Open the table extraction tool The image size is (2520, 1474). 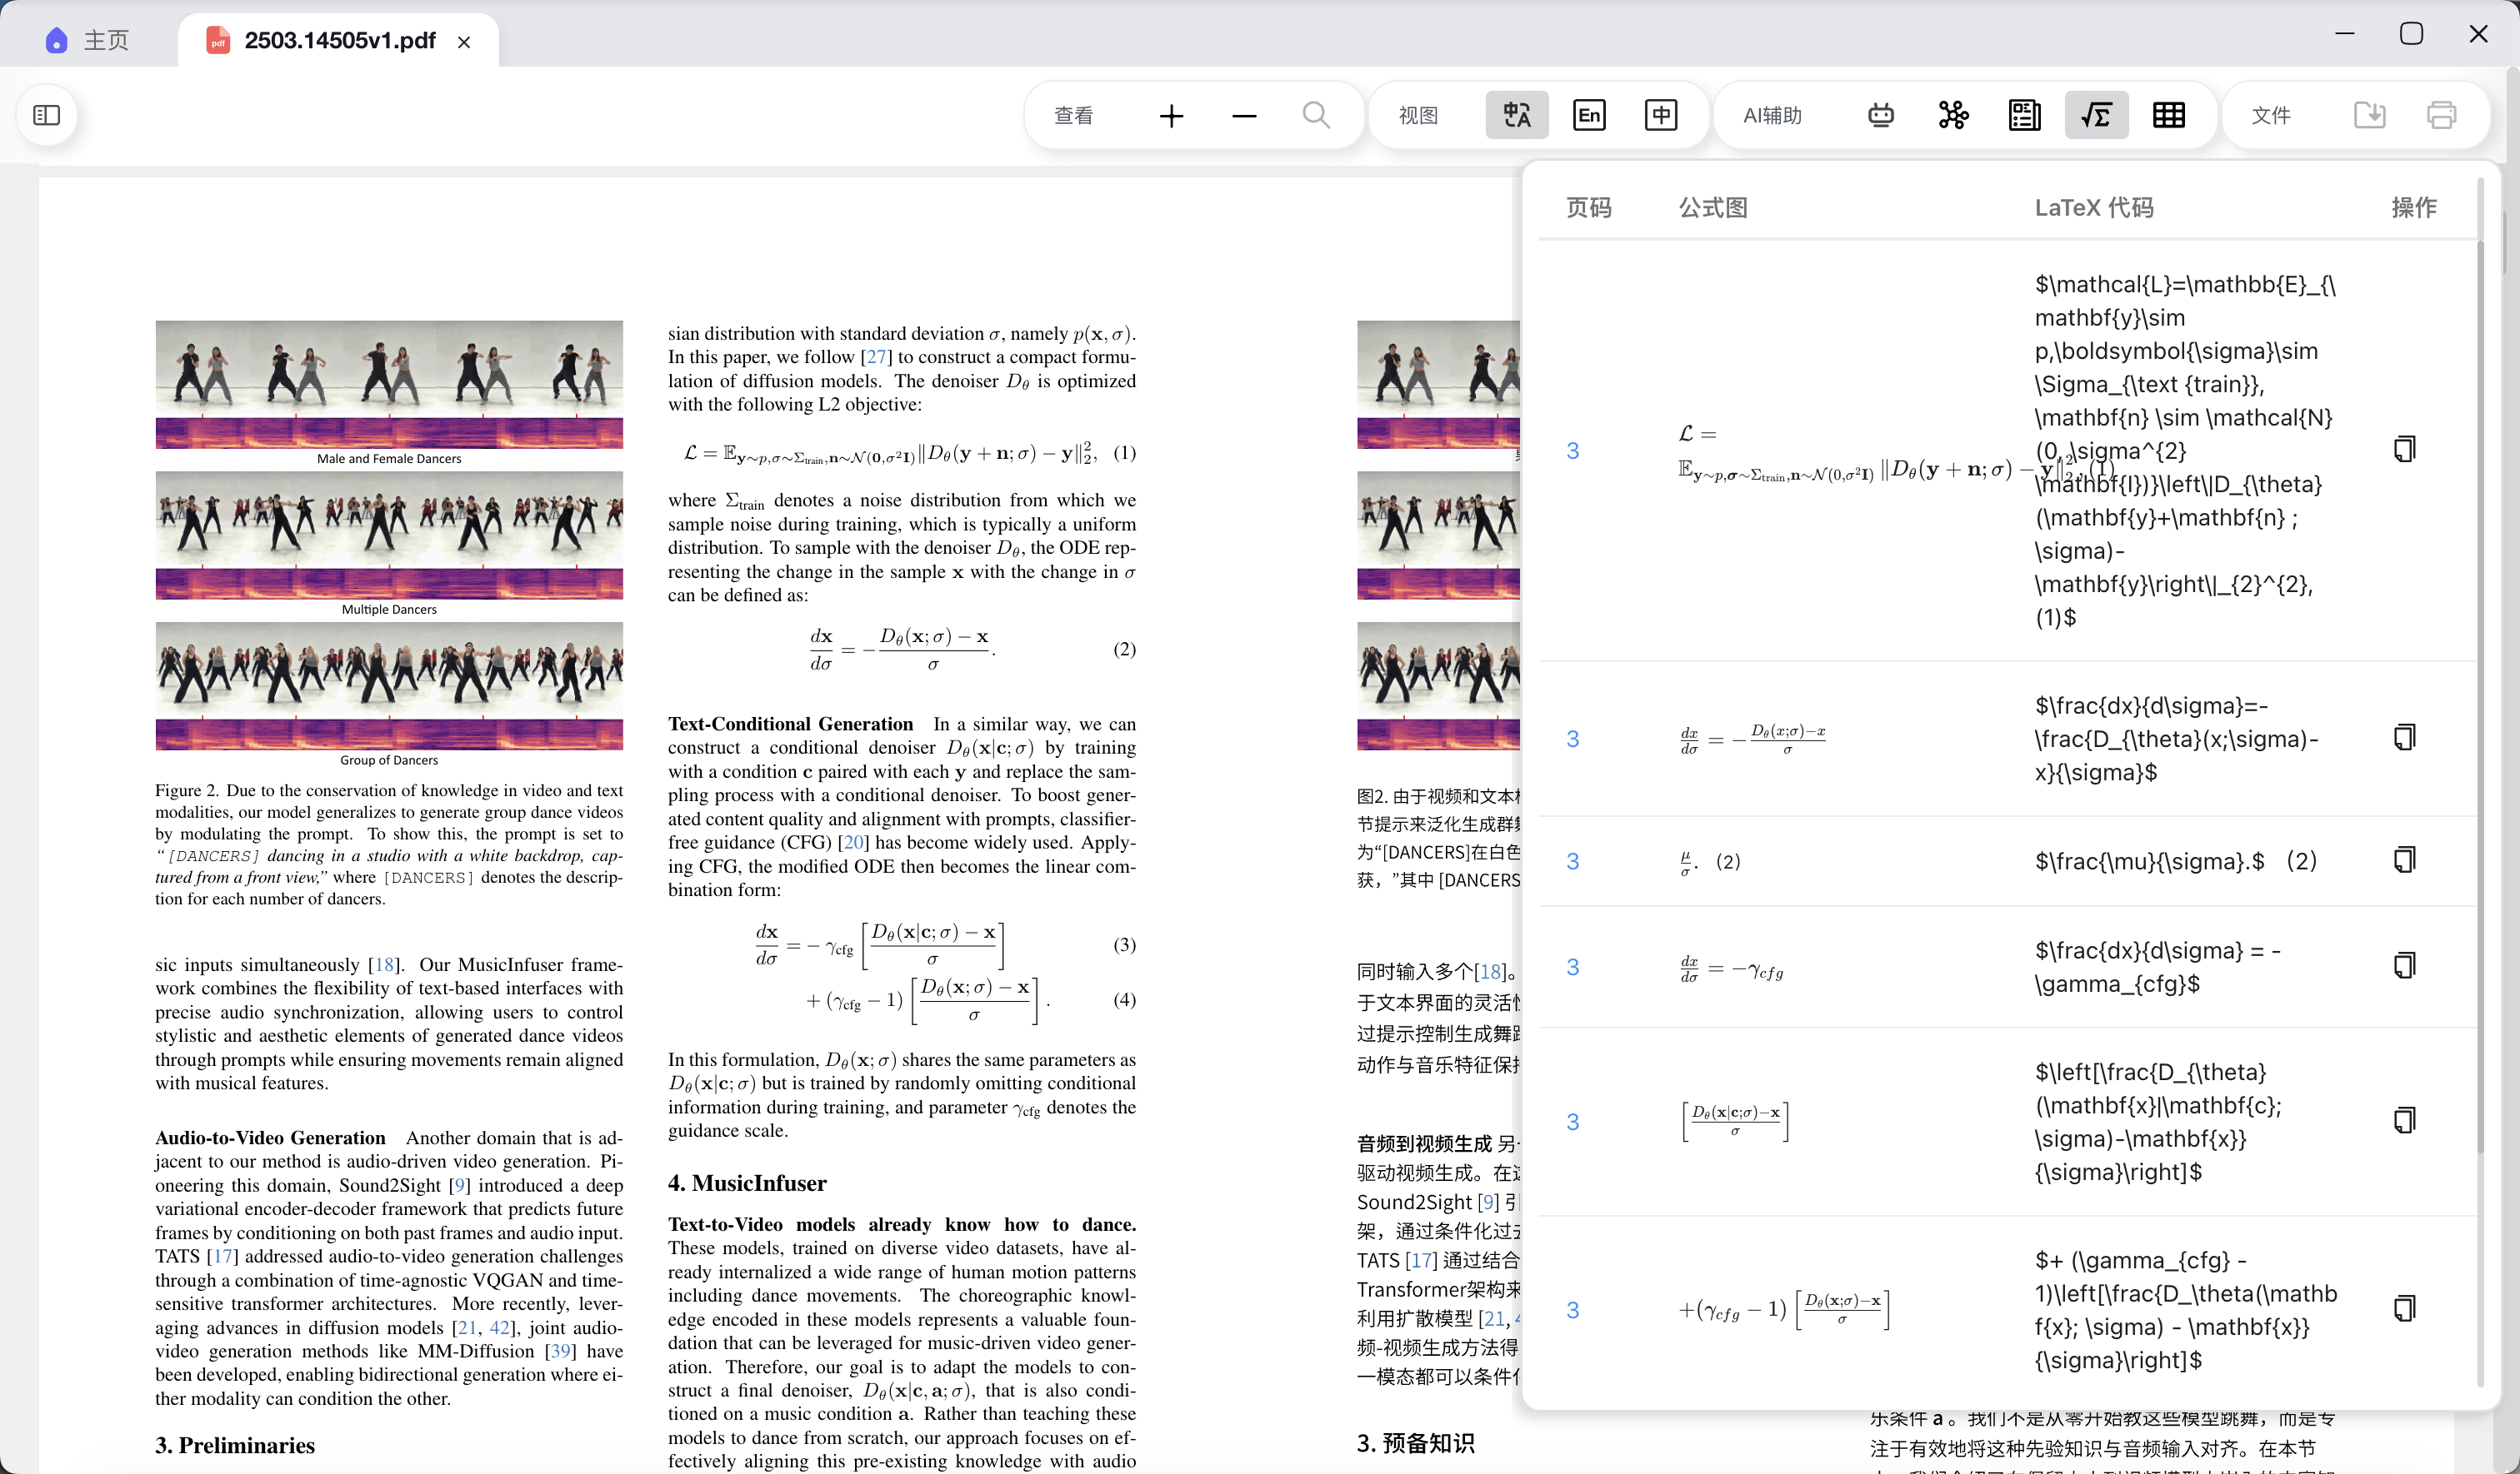2168,116
